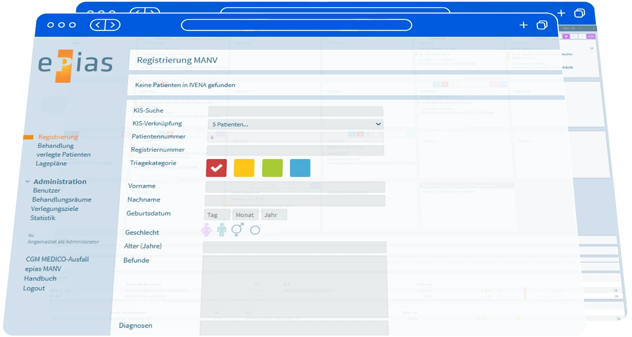This screenshot has width=632, height=337.
Task: Click the Logout link
Action: tap(34, 288)
